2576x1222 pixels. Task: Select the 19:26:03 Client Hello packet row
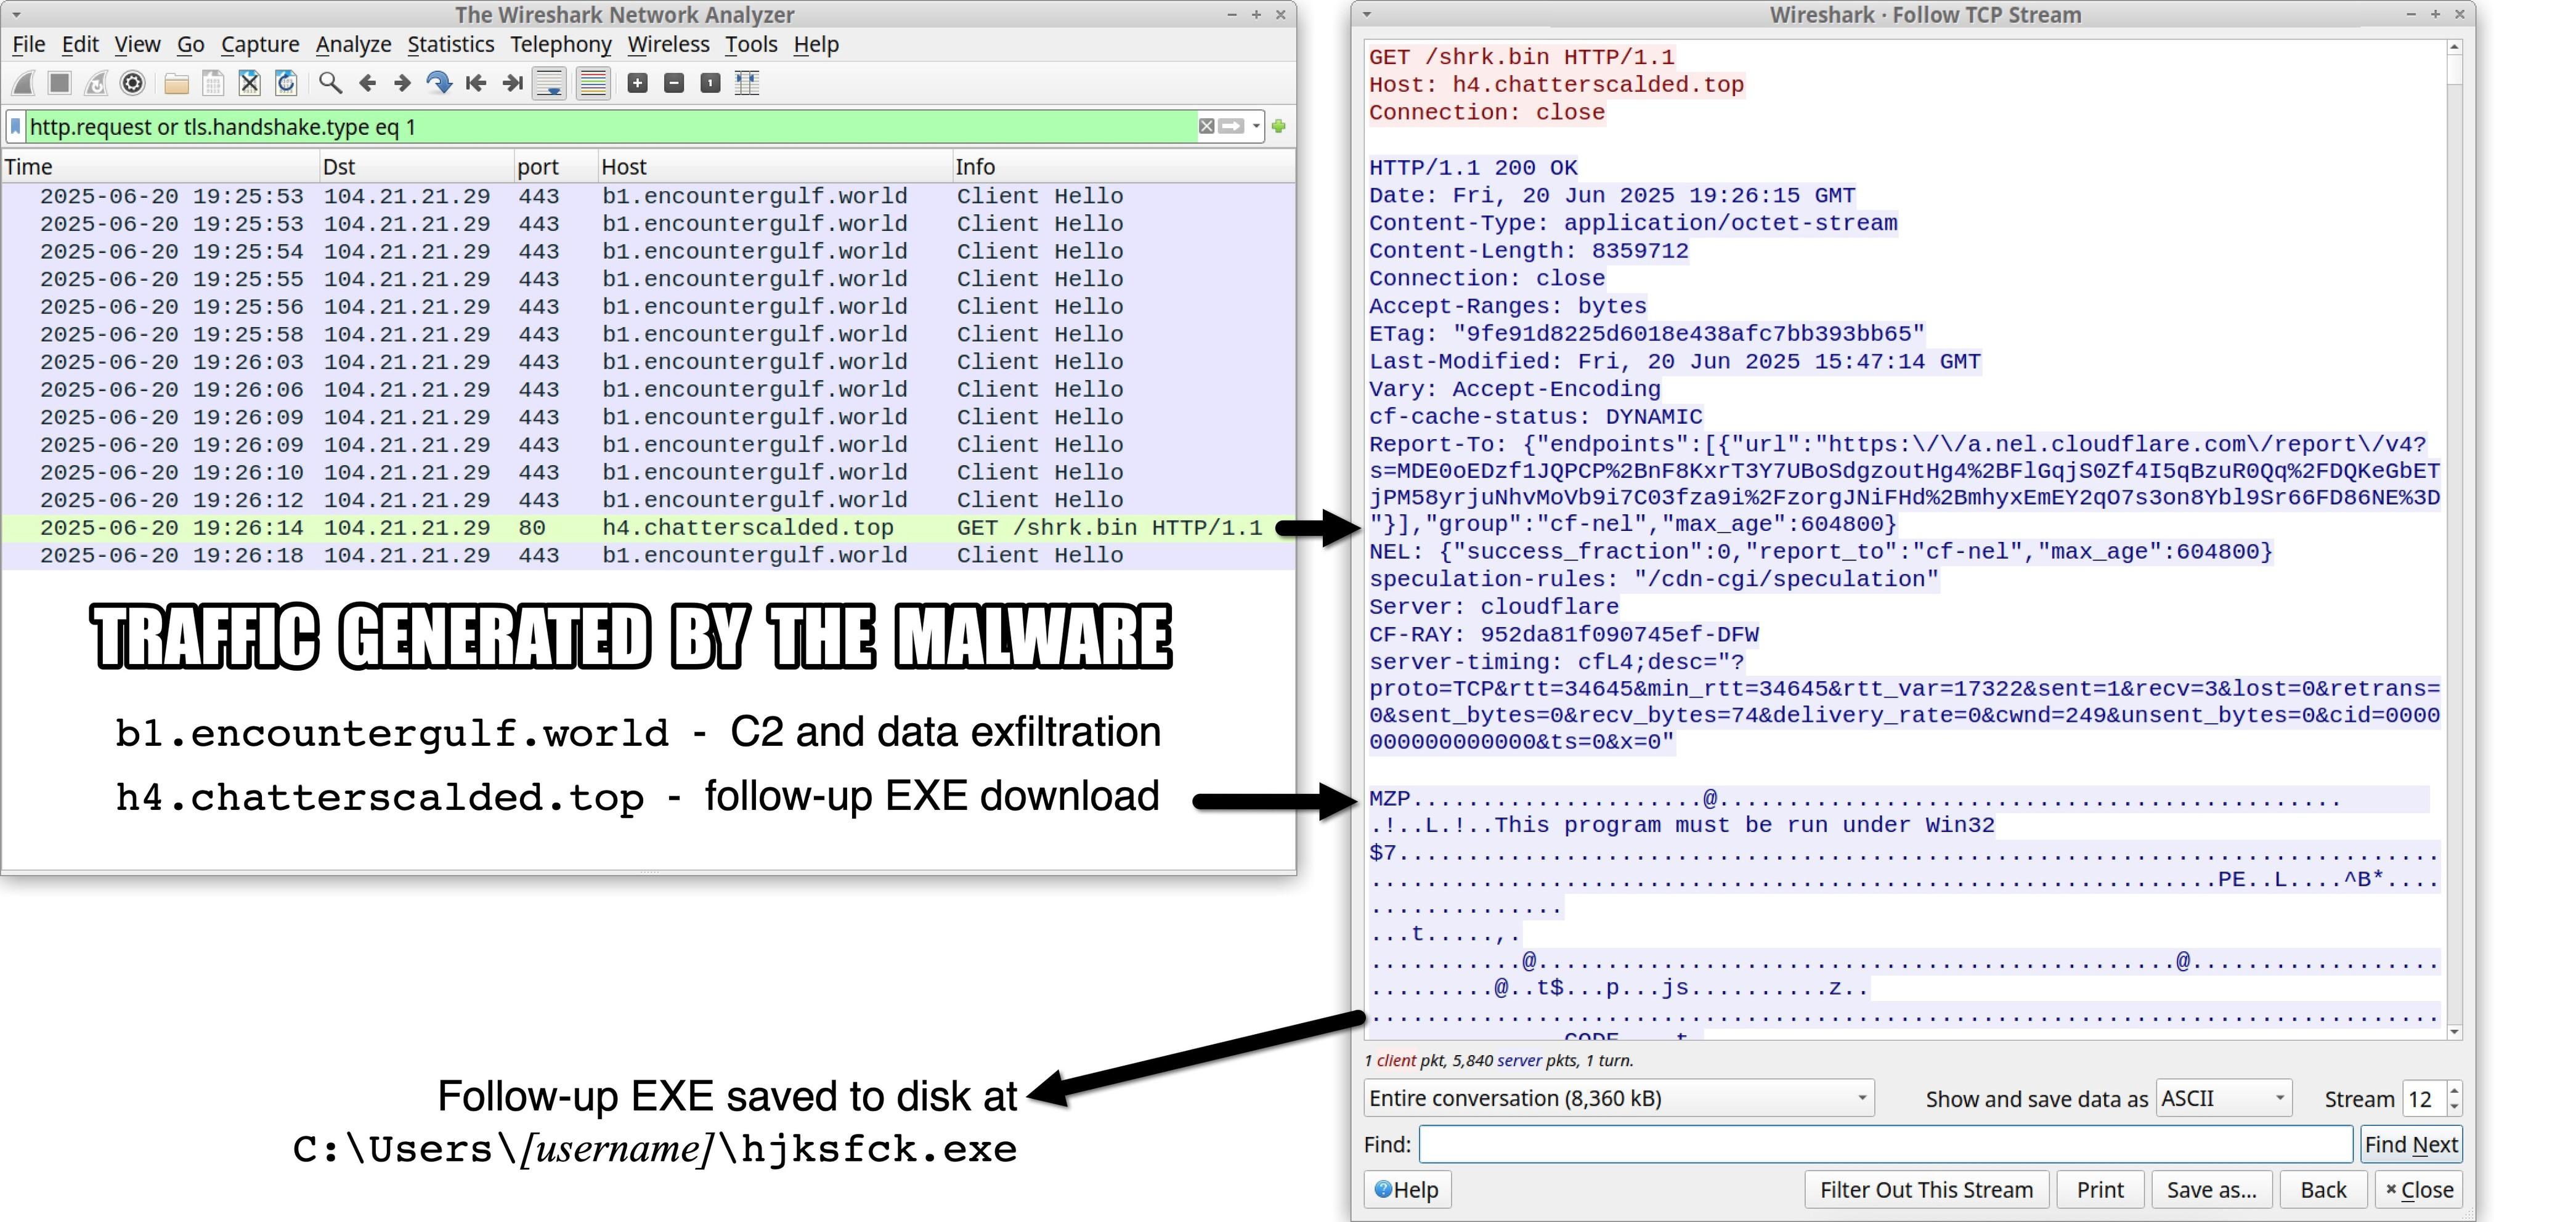click(648, 362)
